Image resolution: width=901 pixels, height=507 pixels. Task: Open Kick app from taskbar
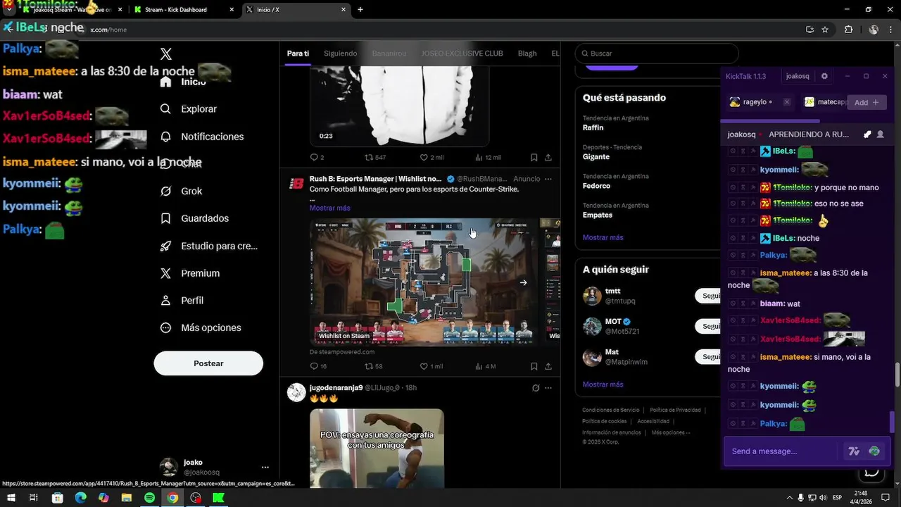(219, 498)
